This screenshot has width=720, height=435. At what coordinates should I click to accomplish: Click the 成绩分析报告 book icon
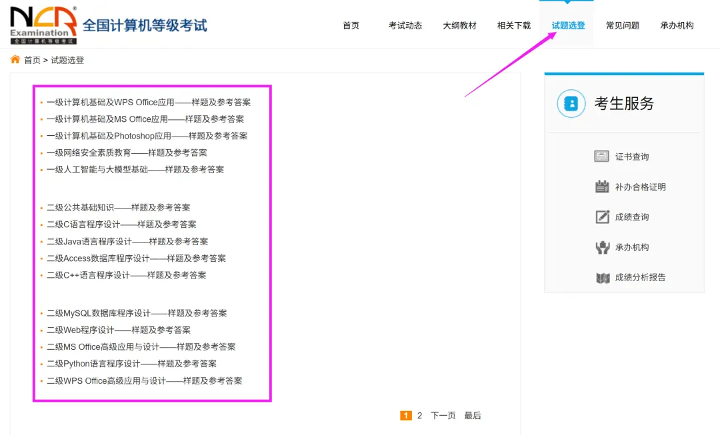click(x=603, y=278)
